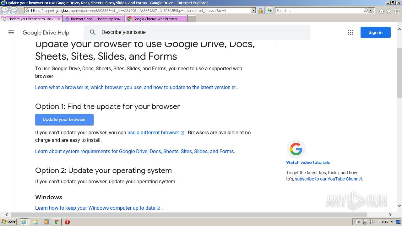Open Google Chrome from the taskbar
402x226 pixels.
click(x=57, y=222)
